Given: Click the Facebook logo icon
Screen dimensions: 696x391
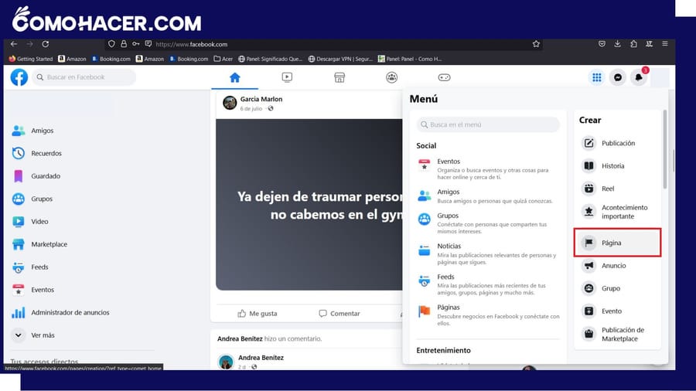Looking at the screenshot, I should coord(19,77).
